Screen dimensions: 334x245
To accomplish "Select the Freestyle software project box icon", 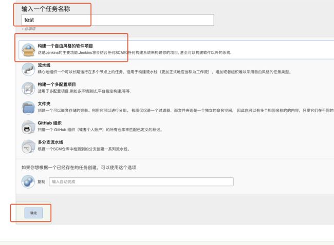I will pos(28,50).
